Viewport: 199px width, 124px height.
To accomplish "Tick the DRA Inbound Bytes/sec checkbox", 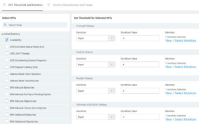I will point(7,88).
